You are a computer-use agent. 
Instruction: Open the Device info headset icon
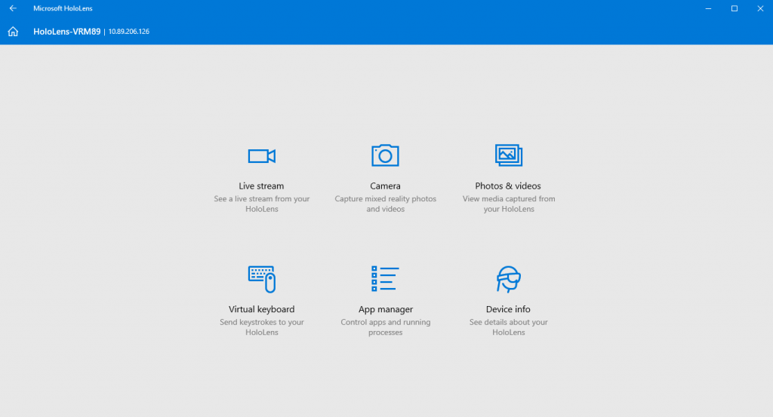(508, 279)
